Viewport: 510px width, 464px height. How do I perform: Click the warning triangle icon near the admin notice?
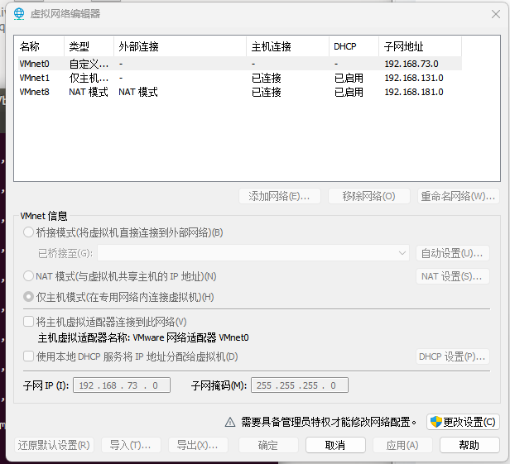(230, 422)
